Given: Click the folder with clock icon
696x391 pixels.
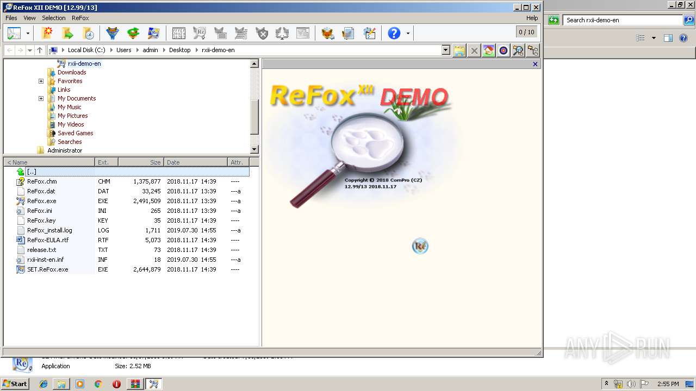Looking at the screenshot, I should pos(88,33).
